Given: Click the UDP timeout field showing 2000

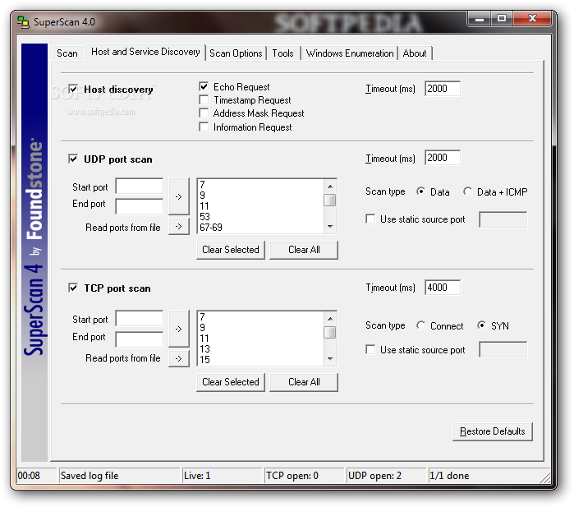Looking at the screenshot, I should click(443, 158).
